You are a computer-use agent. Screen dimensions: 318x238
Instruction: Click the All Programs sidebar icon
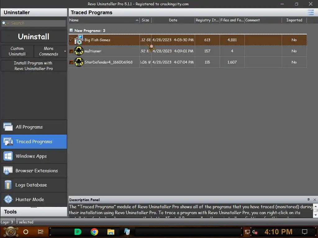8,127
